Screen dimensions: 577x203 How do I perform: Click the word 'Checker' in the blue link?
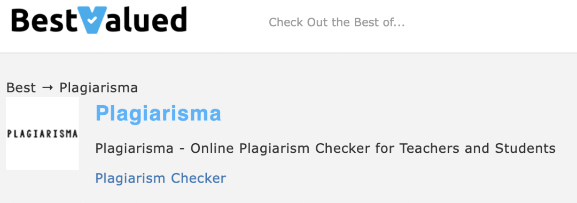198,178
